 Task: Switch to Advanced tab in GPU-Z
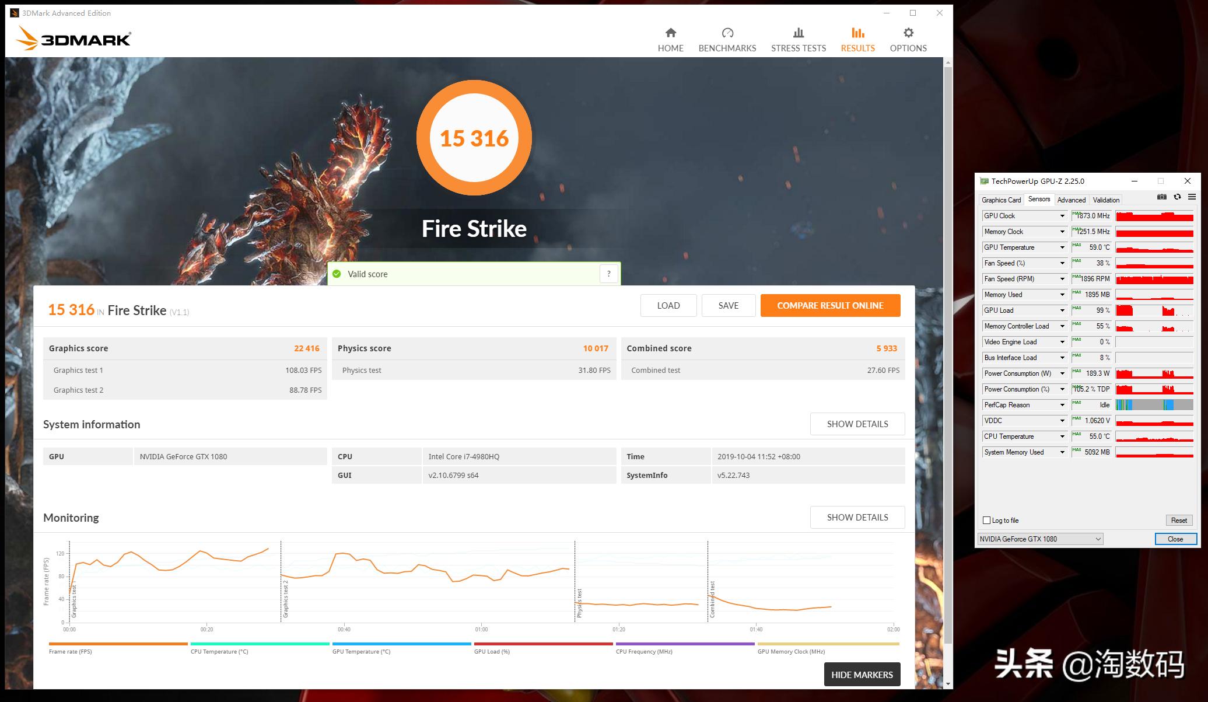(x=1071, y=200)
